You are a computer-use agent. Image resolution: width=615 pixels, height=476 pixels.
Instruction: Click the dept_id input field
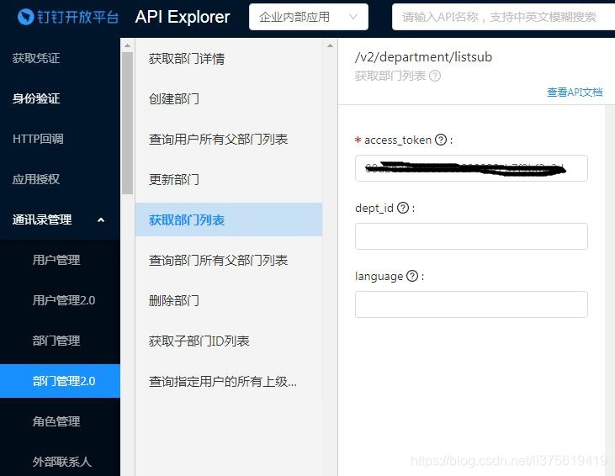(x=471, y=236)
